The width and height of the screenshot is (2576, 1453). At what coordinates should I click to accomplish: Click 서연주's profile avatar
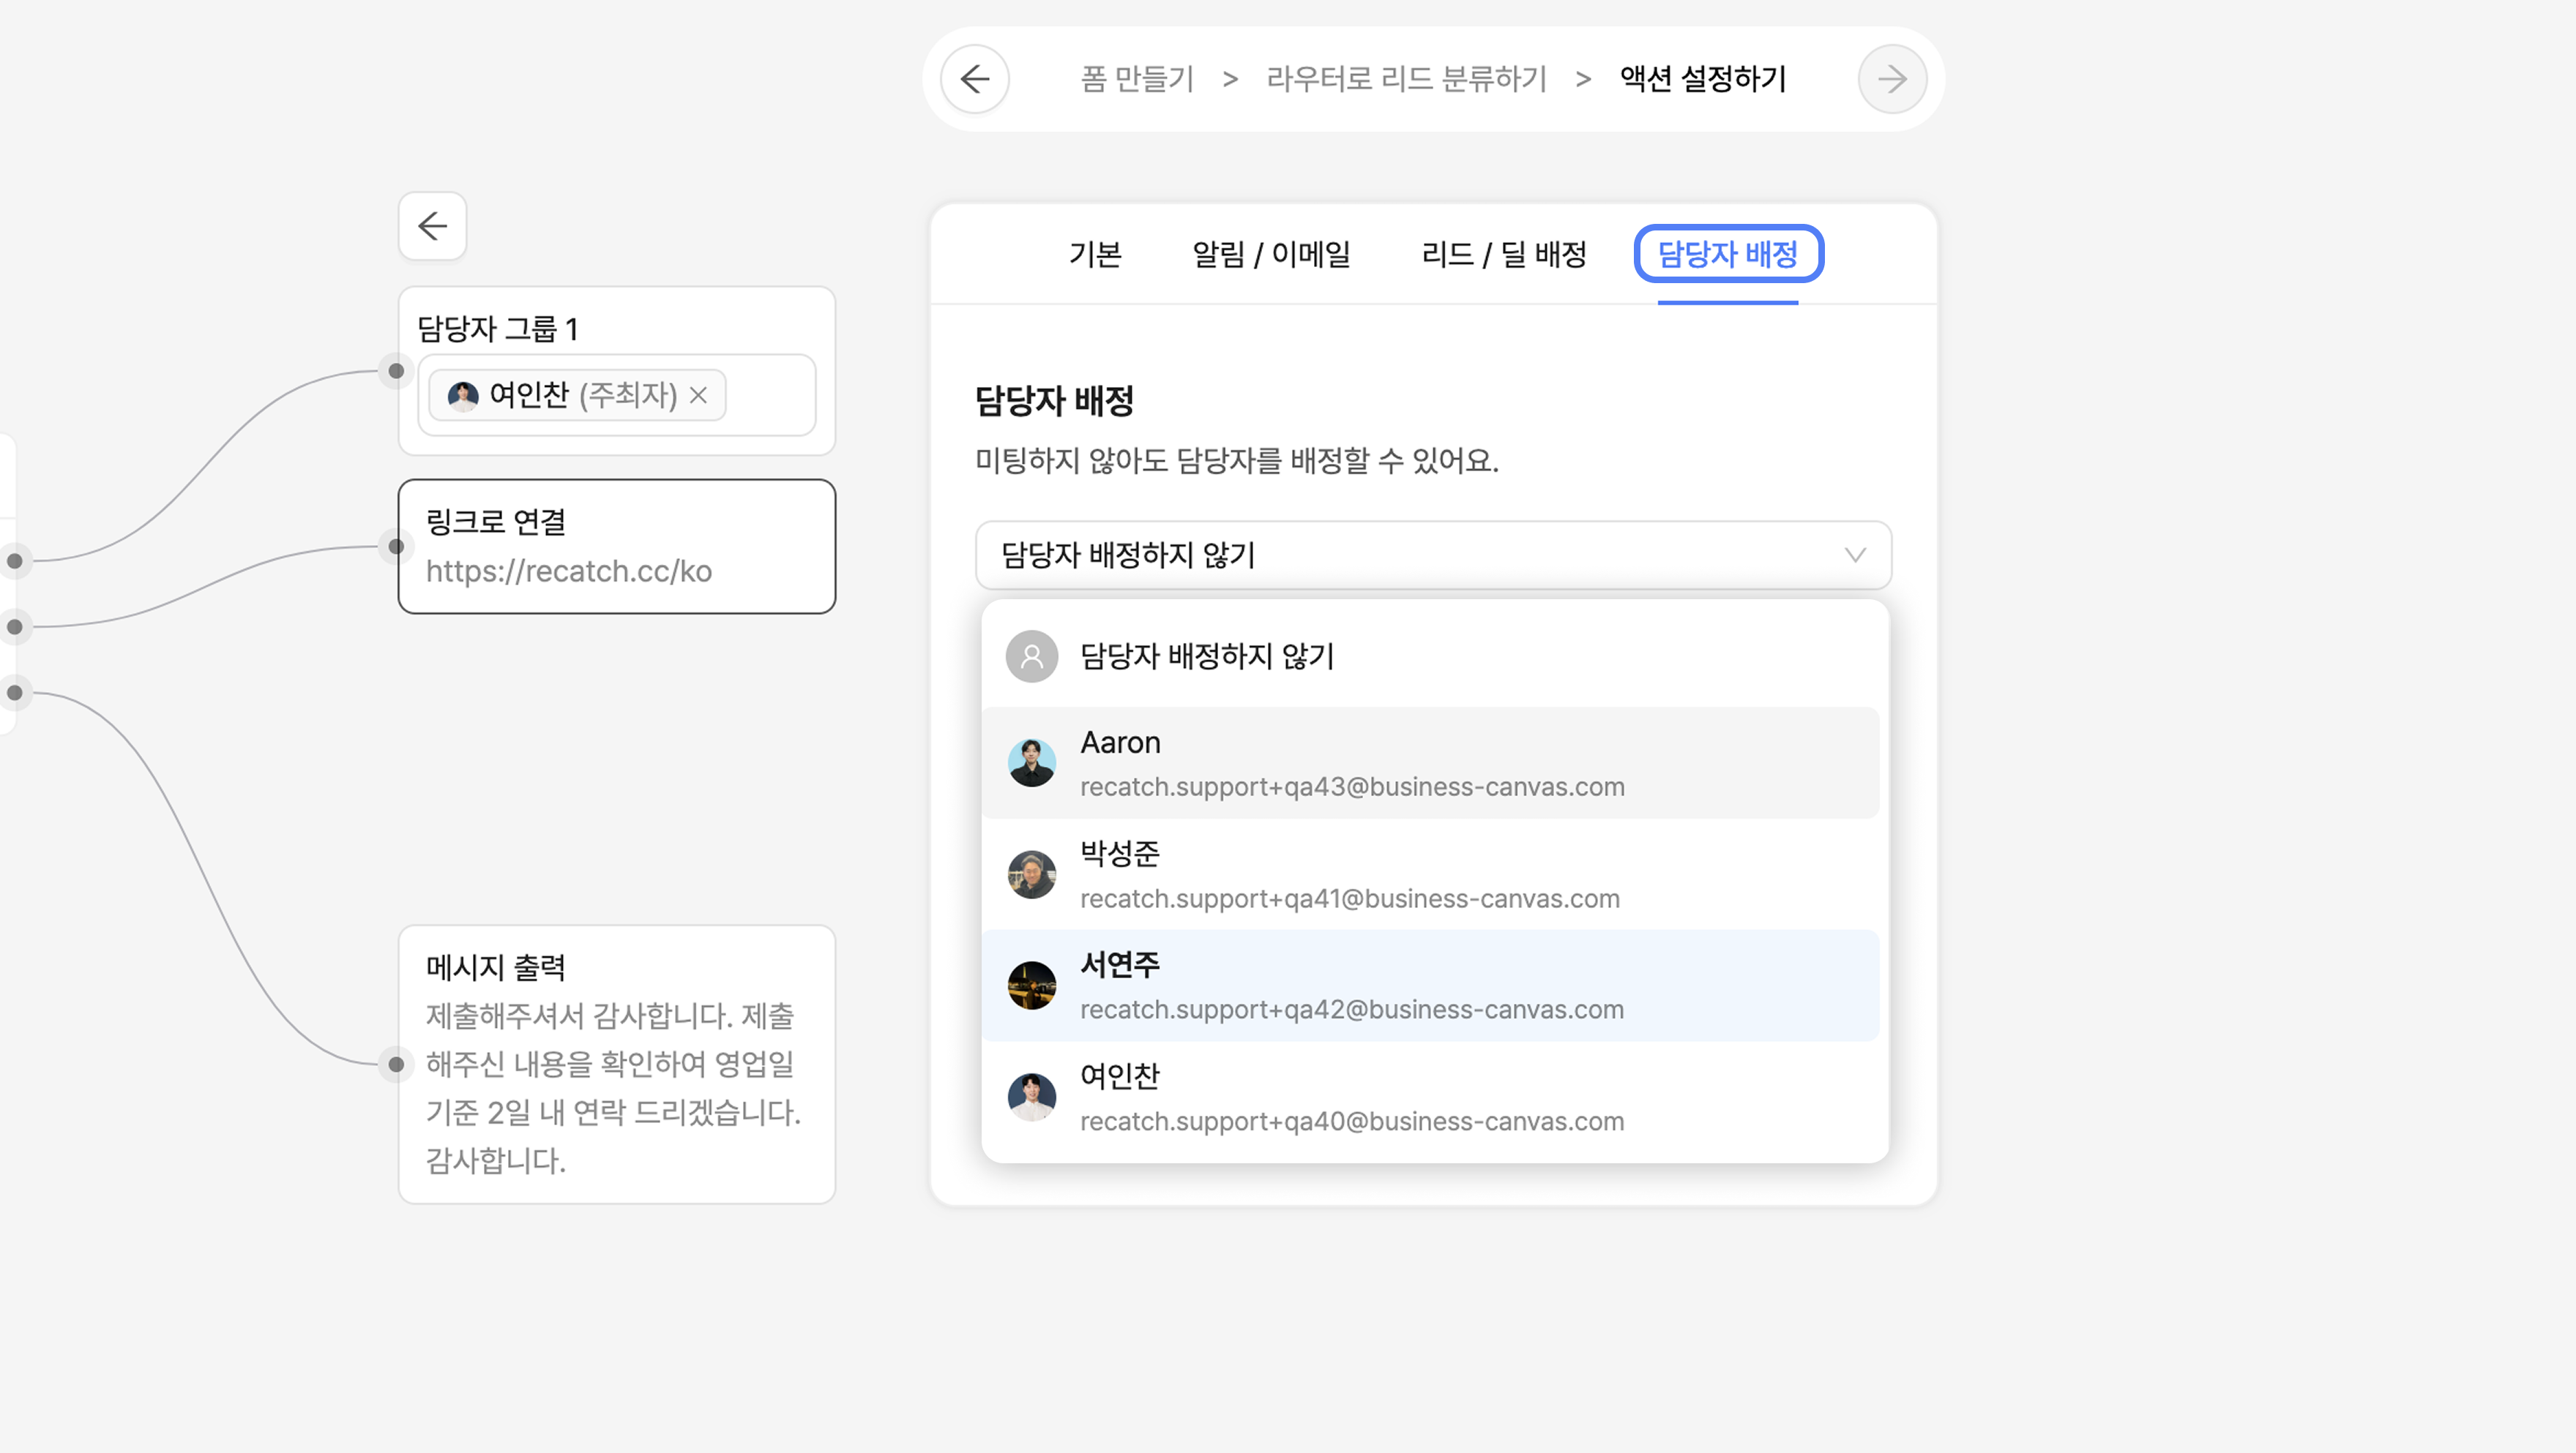1031,985
